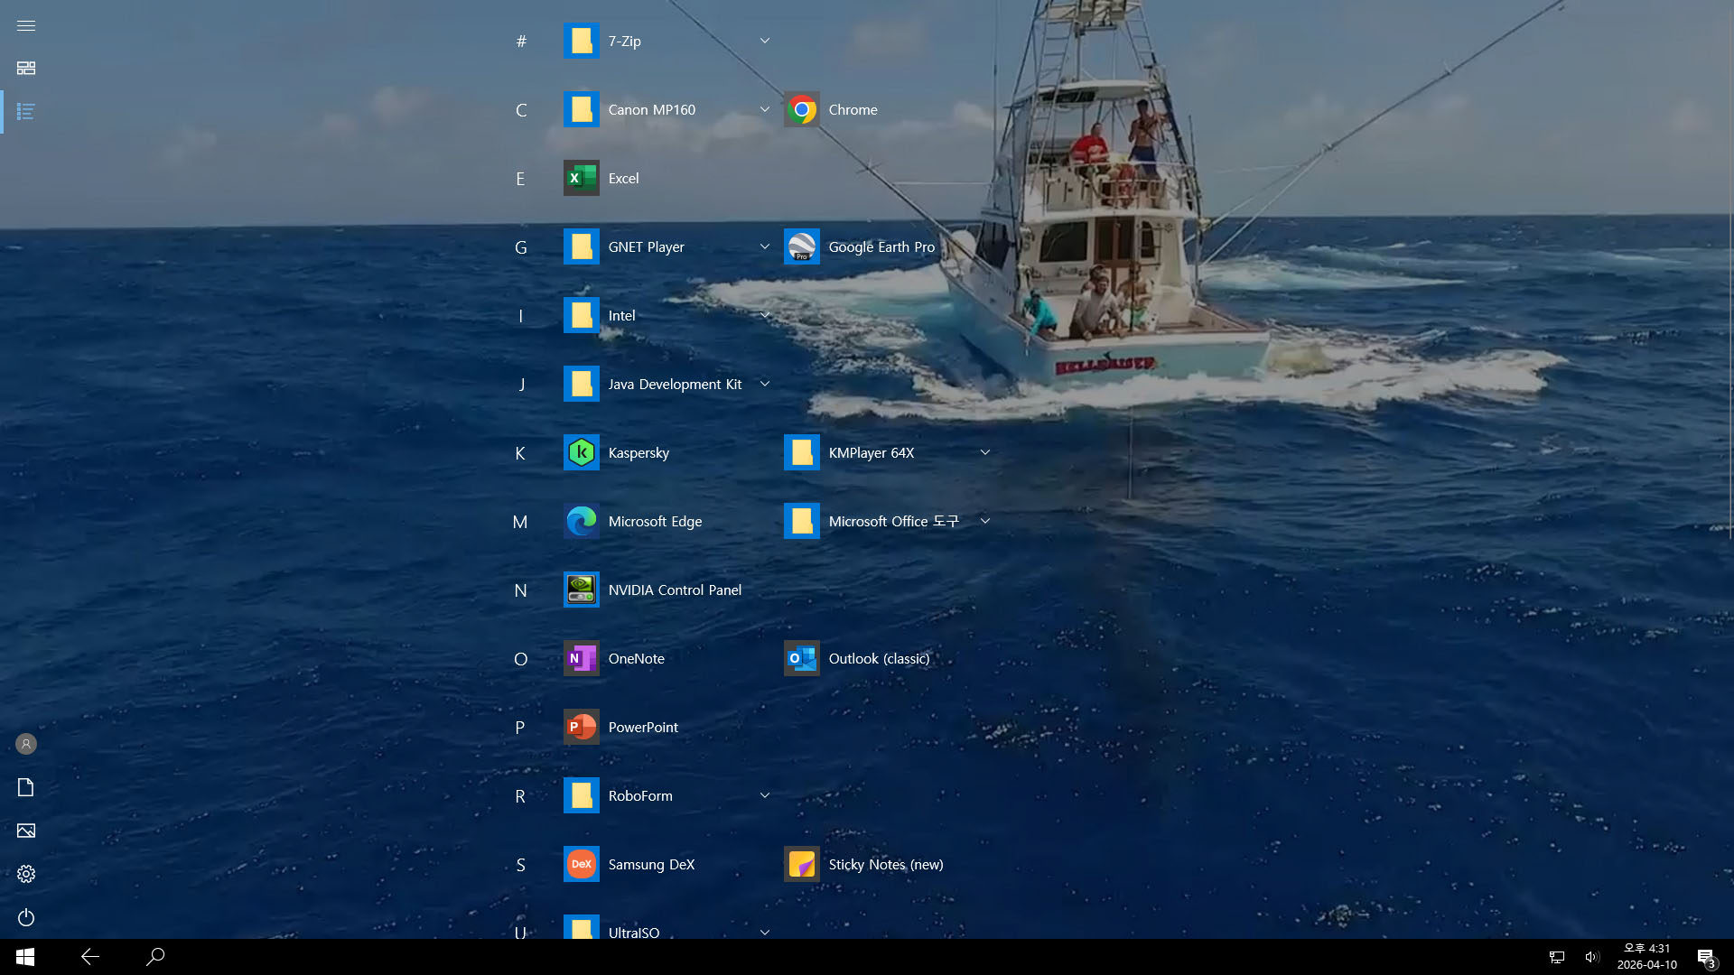Open the Intel folder icon
This screenshot has width=1734, height=975.
point(581,315)
